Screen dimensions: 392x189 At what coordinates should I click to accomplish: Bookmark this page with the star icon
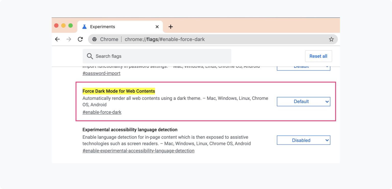pyautogui.click(x=331, y=39)
